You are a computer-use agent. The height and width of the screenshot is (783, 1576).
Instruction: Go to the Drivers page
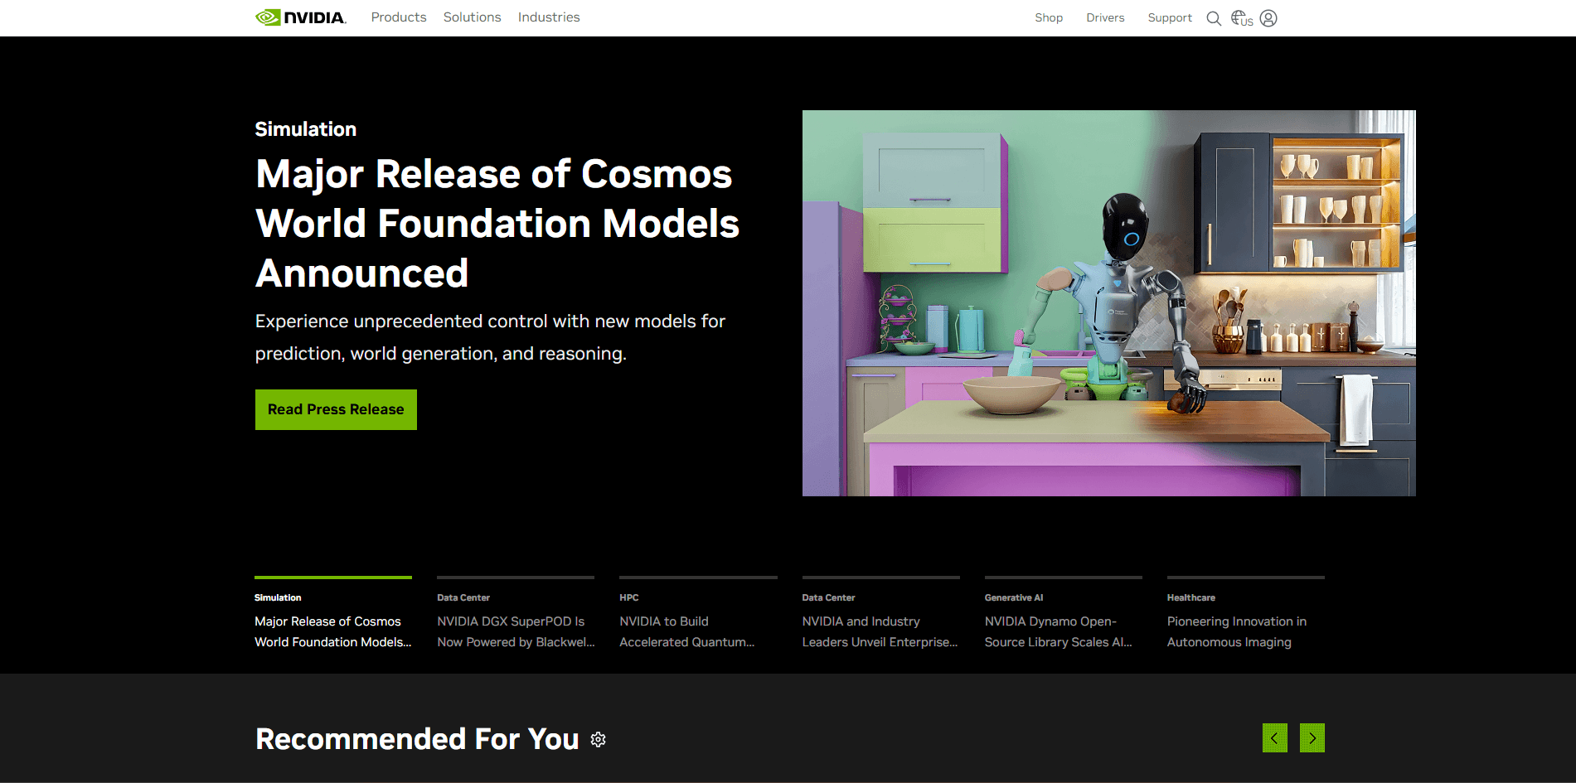[x=1105, y=18]
